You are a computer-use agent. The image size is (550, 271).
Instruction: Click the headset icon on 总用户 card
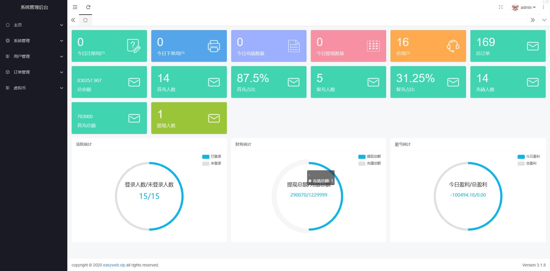pos(453,46)
